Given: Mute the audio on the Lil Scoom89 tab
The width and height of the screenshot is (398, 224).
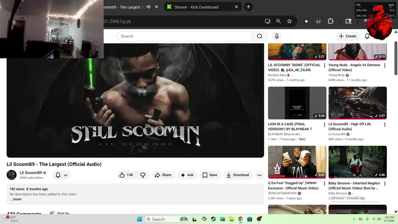Looking at the screenshot, I should point(149,7).
